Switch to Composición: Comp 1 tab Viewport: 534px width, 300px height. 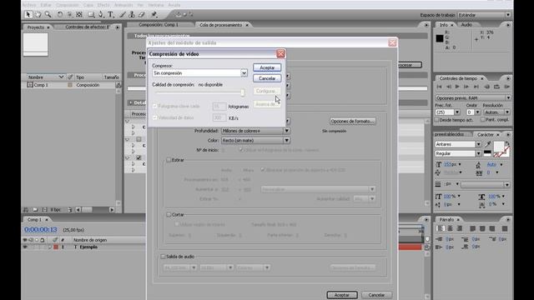tap(159, 25)
